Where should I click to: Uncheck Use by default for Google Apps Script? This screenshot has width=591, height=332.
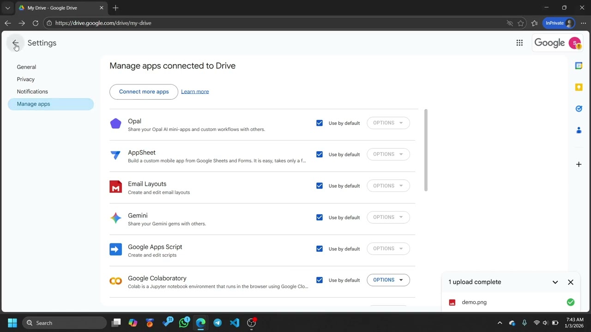[320, 249]
